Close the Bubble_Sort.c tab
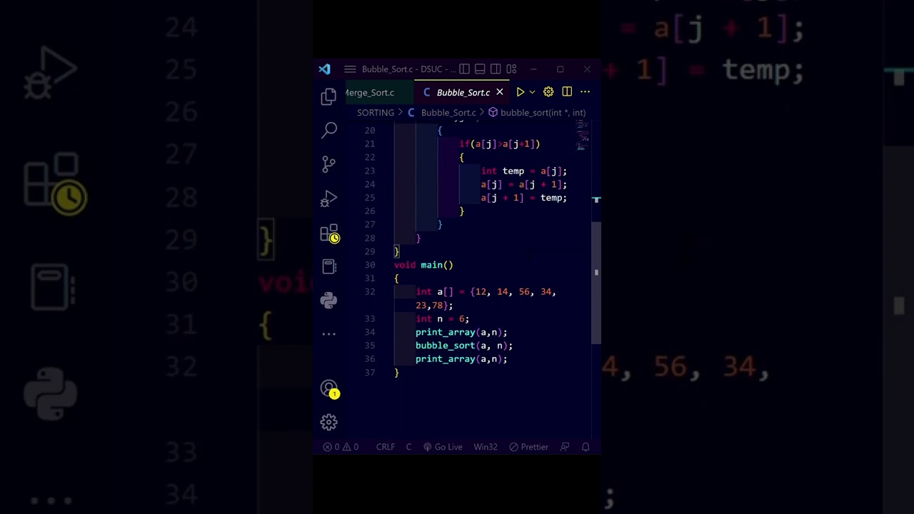Viewport: 914px width, 514px height. [500, 92]
